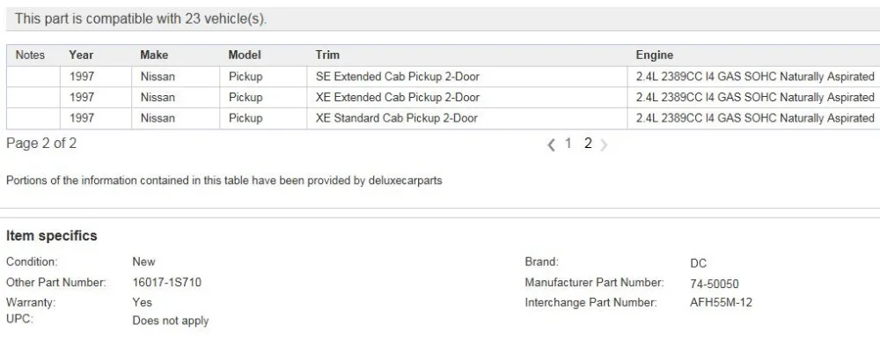Click the DC brand value

coord(698,263)
